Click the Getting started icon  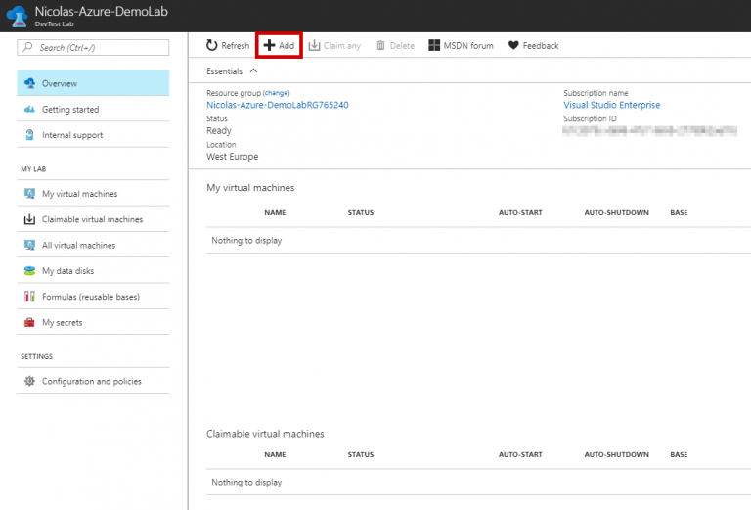pyautogui.click(x=29, y=109)
